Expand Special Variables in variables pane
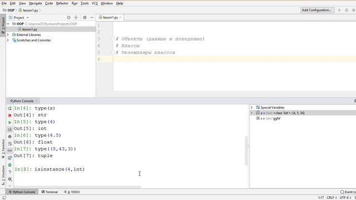Viewport: 356px width, 200px height. [x=251, y=107]
